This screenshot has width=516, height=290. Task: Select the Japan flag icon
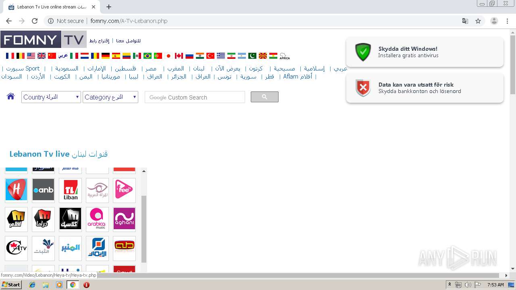(x=169, y=56)
